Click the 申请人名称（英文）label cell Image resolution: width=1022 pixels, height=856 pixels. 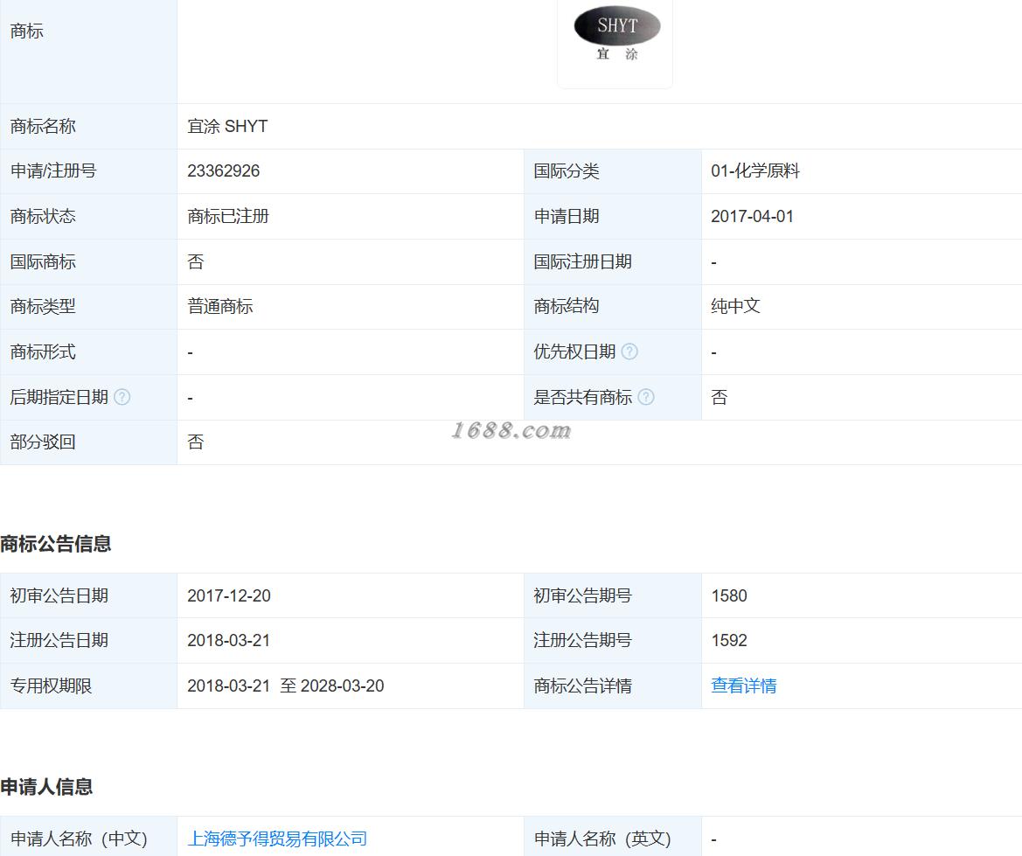click(613, 837)
